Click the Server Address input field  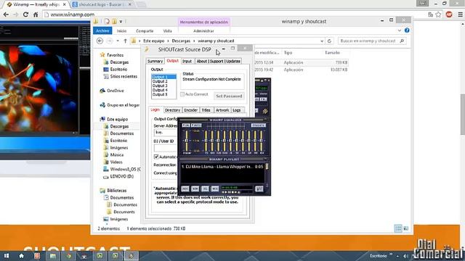(166, 132)
